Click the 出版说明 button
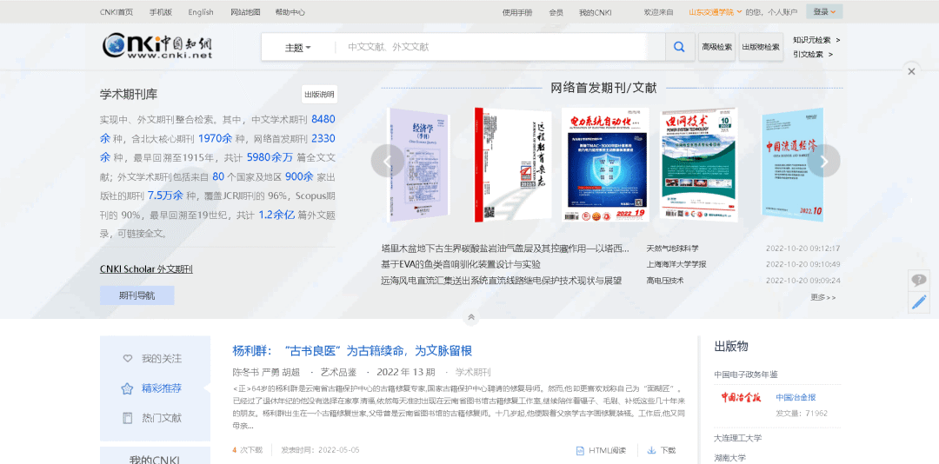This screenshot has height=464, width=939. [319, 95]
